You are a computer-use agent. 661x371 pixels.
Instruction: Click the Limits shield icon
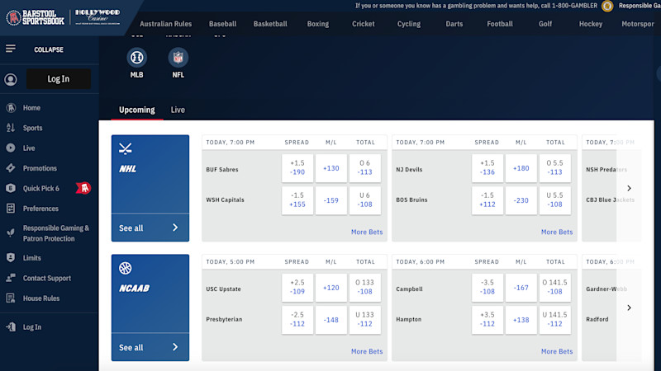(x=11, y=258)
